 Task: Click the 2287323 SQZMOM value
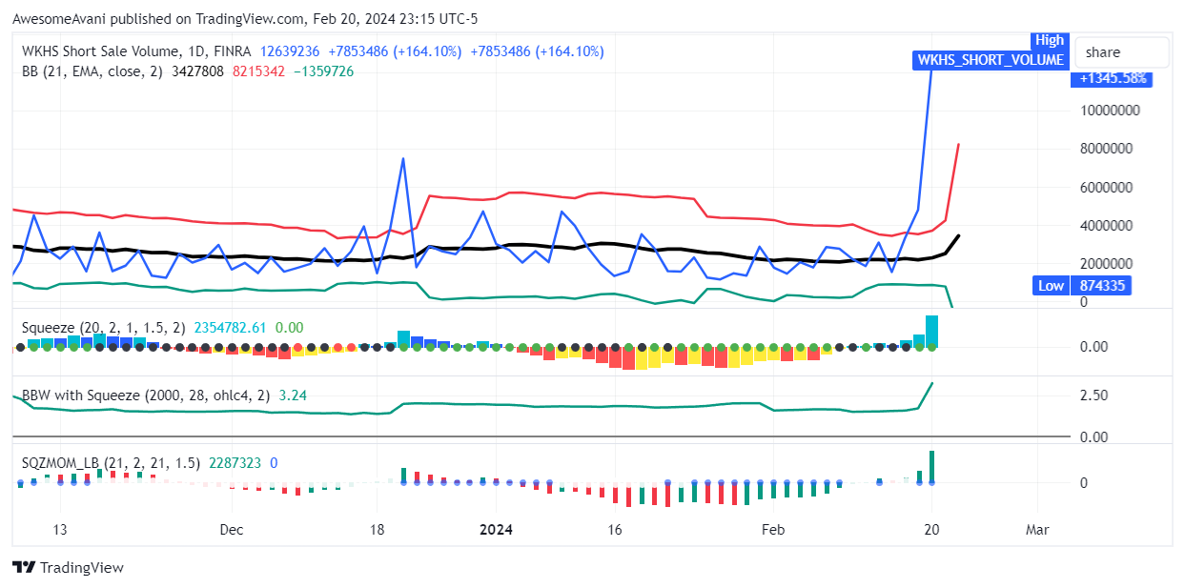pos(235,463)
